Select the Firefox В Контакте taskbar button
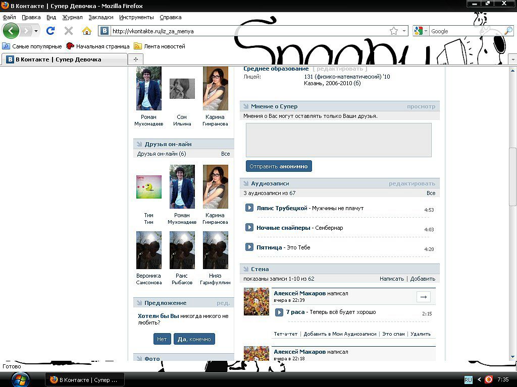 [84, 379]
